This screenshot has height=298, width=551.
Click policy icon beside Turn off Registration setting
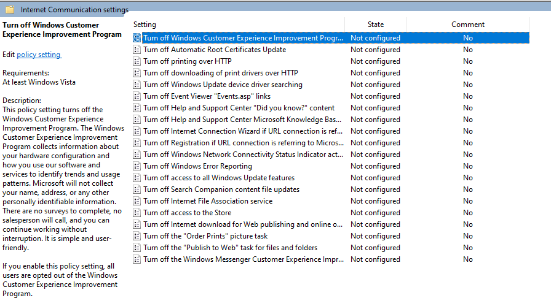point(137,143)
